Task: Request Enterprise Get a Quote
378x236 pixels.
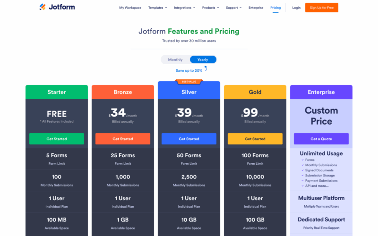Action: point(321,139)
